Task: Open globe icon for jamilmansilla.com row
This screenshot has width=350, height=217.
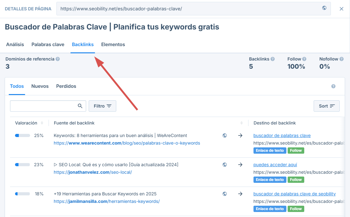Action: click(x=225, y=194)
